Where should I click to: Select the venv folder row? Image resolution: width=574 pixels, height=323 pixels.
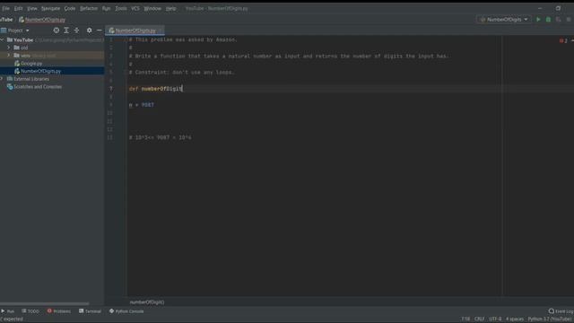pyautogui.click(x=52, y=56)
